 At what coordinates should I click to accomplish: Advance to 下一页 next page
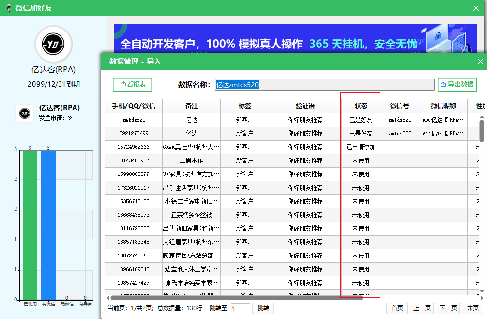pos(447,308)
